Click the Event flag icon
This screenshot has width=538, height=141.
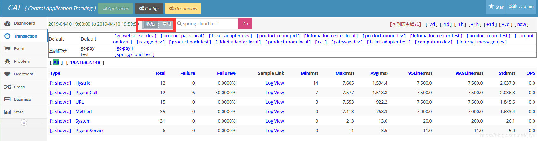(x=7, y=49)
